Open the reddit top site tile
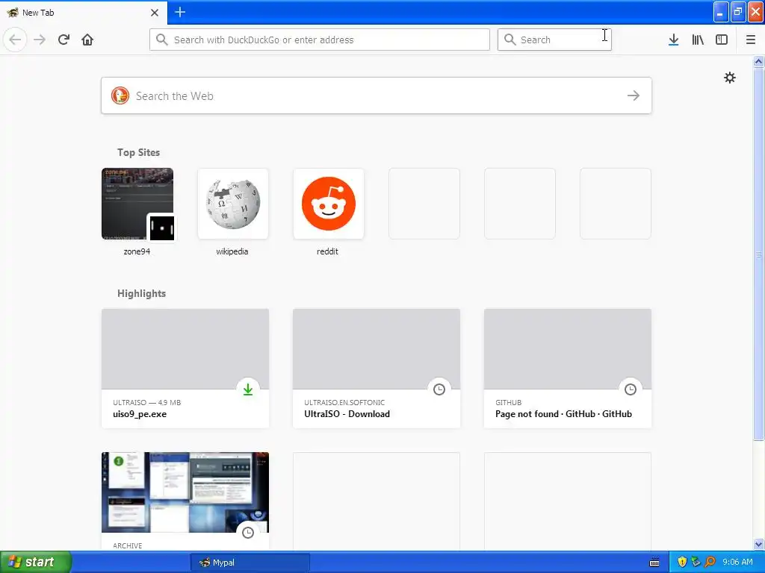 click(x=329, y=204)
